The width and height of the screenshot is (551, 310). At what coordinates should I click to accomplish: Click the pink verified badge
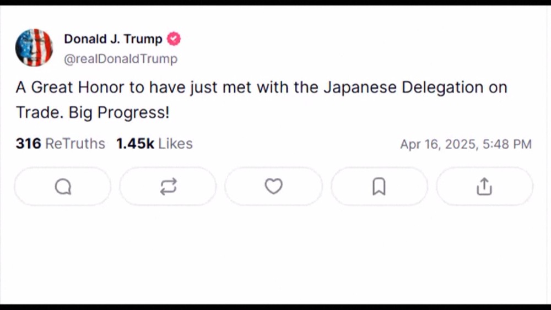coord(174,39)
